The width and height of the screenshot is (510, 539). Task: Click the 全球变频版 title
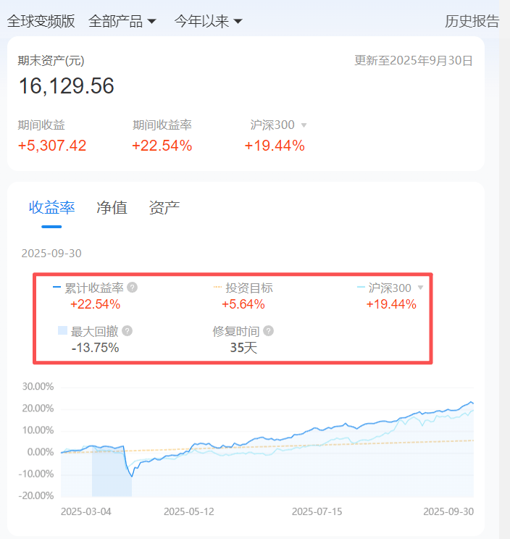(x=41, y=21)
